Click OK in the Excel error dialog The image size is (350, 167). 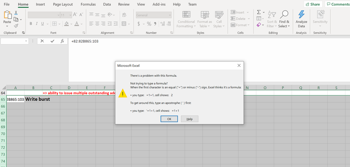[169, 119]
